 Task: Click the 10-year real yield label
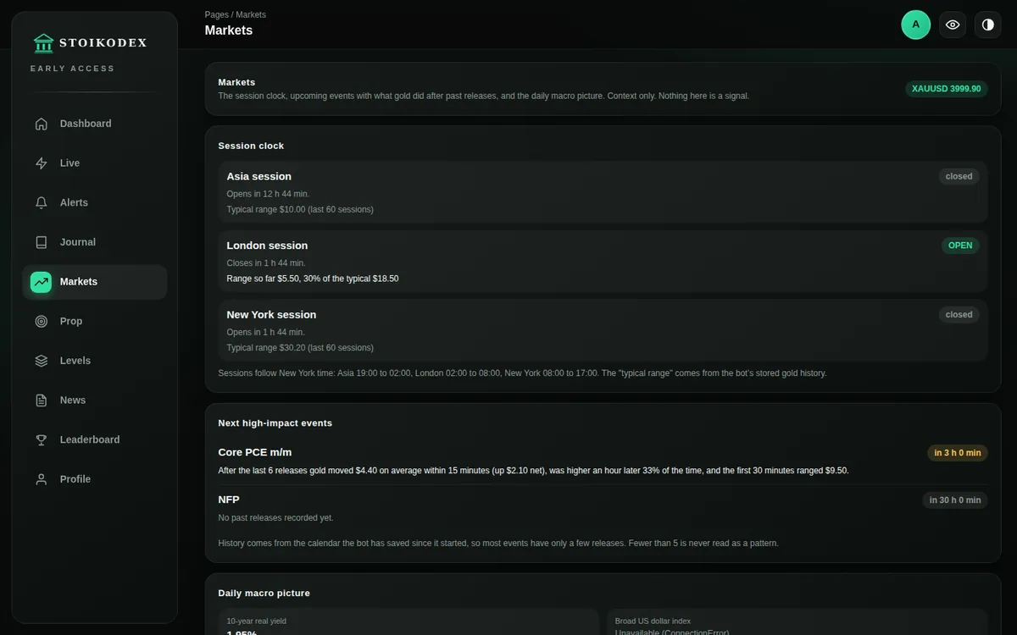257,621
